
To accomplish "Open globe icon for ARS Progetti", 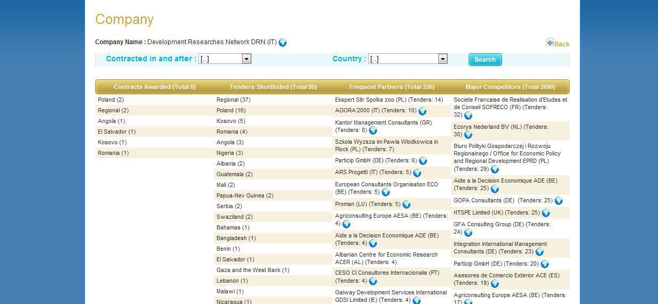I will point(417,173).
